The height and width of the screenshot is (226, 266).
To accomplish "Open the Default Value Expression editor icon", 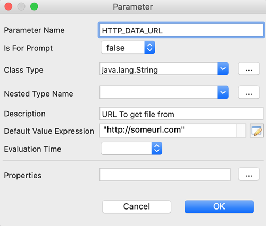I will point(256,131).
